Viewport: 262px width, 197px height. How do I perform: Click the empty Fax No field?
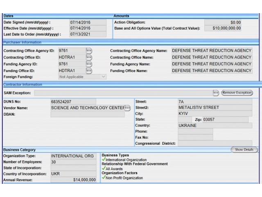(196, 137)
